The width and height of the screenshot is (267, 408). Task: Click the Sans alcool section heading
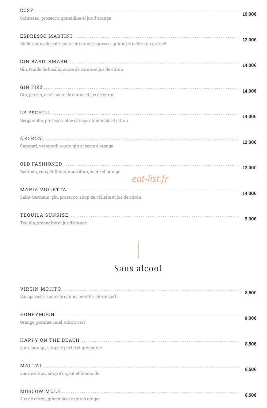(138, 268)
